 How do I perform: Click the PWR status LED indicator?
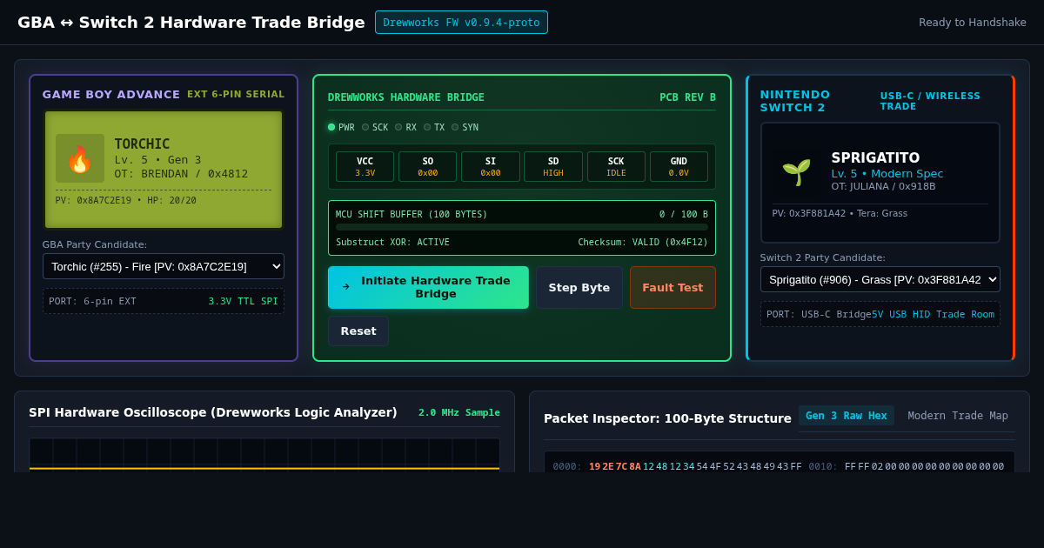coord(331,127)
